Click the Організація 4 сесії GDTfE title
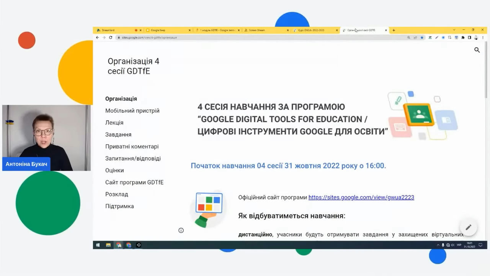The width and height of the screenshot is (490, 276). click(x=133, y=66)
